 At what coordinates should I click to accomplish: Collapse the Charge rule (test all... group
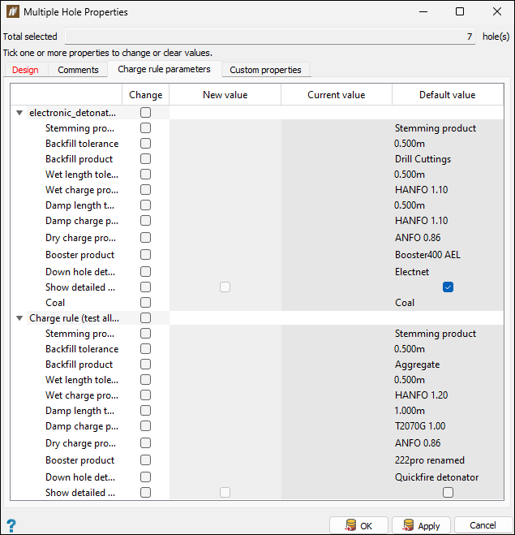point(19,318)
